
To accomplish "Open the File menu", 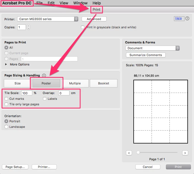I will point(39,3).
